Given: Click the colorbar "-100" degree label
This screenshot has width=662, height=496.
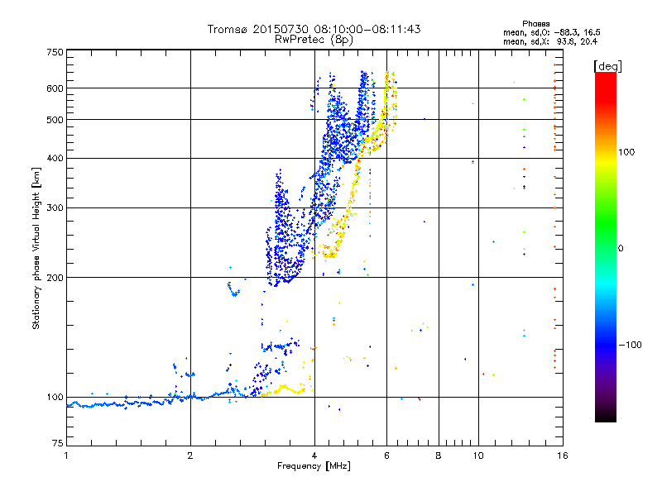Looking at the screenshot, I should tap(630, 345).
